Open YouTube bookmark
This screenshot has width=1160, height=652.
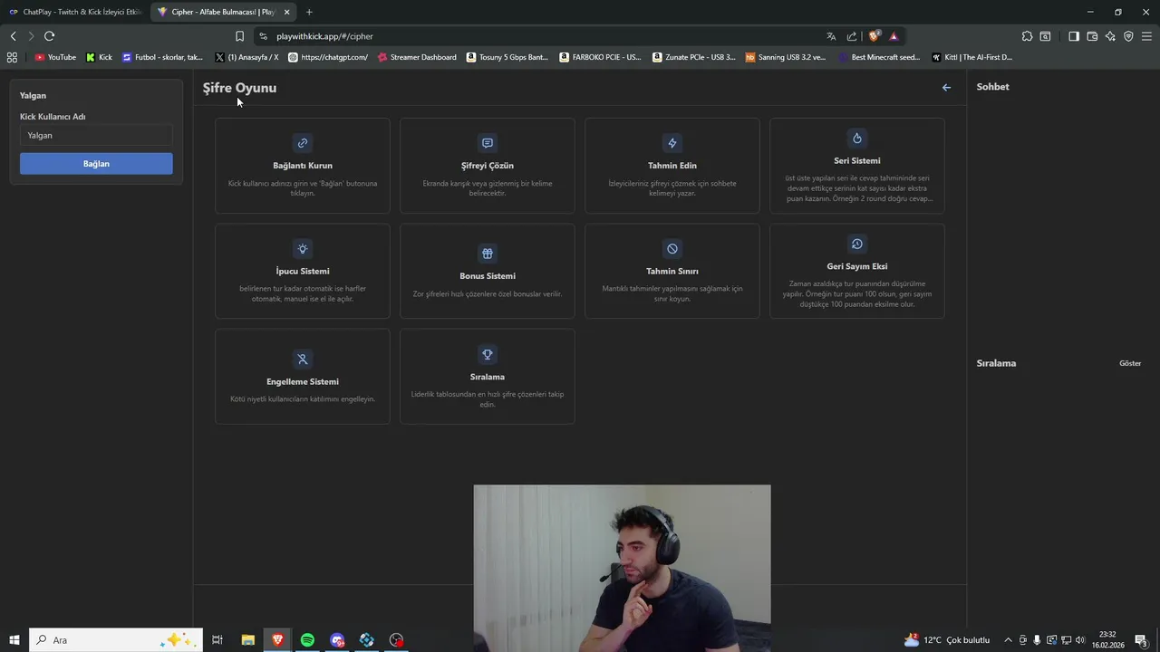point(55,57)
